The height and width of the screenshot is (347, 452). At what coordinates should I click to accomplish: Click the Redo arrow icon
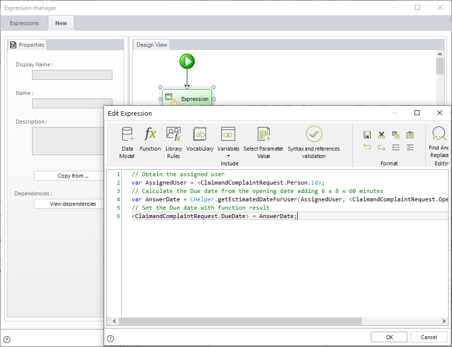coord(382,147)
